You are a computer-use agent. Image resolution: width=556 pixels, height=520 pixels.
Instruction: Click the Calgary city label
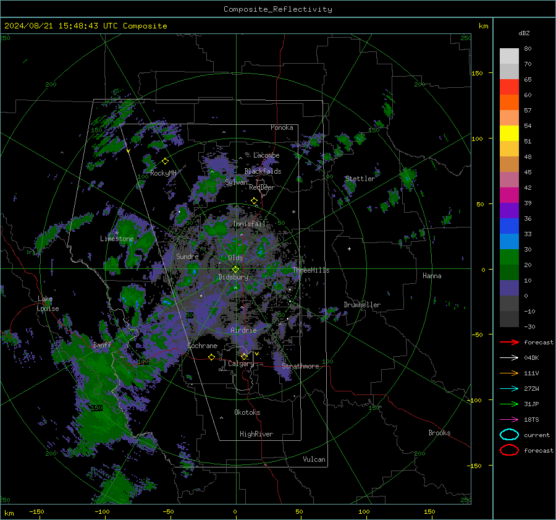[x=241, y=364]
